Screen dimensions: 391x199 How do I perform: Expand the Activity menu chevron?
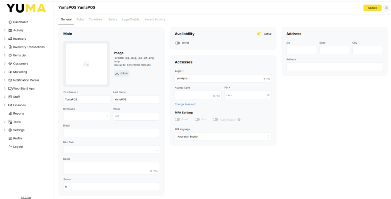coord(5,31)
